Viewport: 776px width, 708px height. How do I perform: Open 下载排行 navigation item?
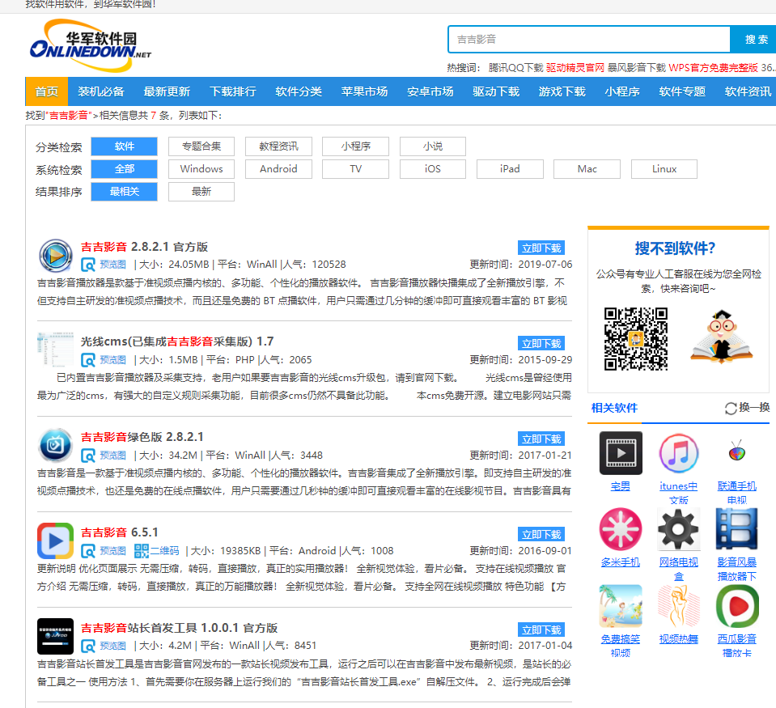232,91
